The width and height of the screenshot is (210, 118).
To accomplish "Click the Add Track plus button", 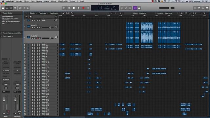I will [x=26, y=16].
